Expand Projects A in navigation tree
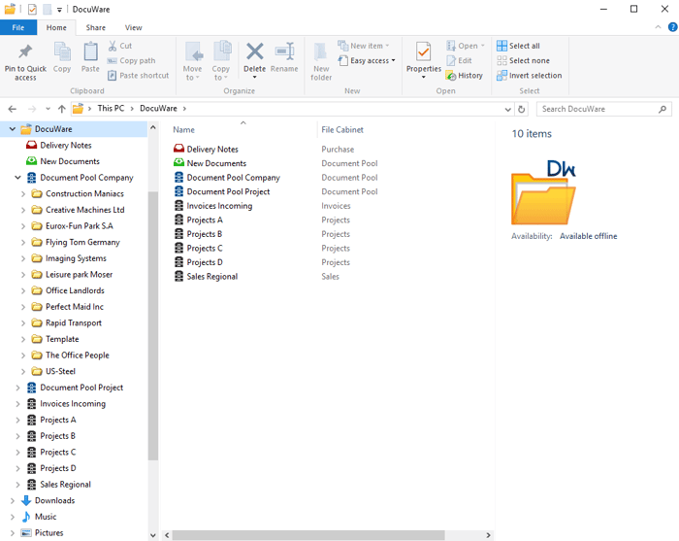This screenshot has width=679, height=541. pos(18,421)
